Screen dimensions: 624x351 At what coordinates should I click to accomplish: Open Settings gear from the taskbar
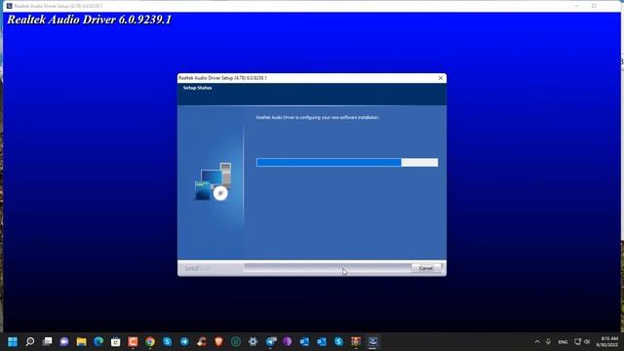click(x=253, y=342)
